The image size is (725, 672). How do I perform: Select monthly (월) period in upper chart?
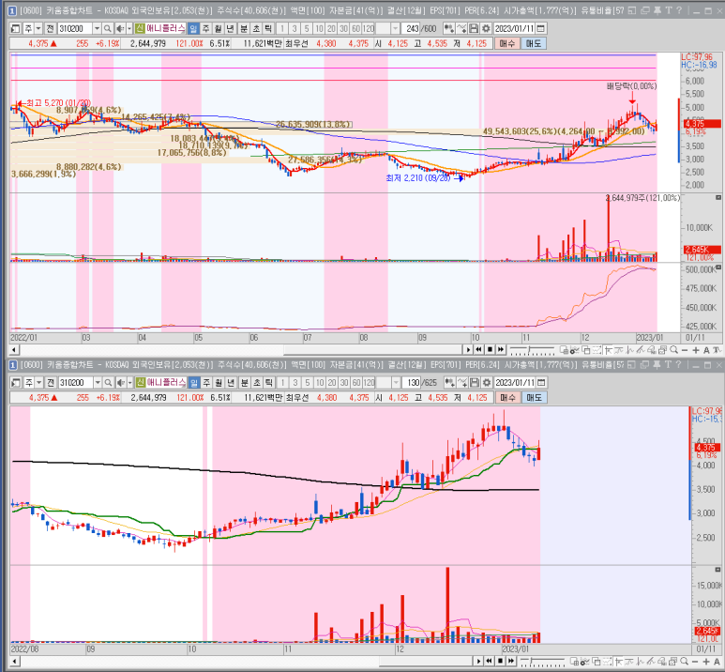coord(219,29)
